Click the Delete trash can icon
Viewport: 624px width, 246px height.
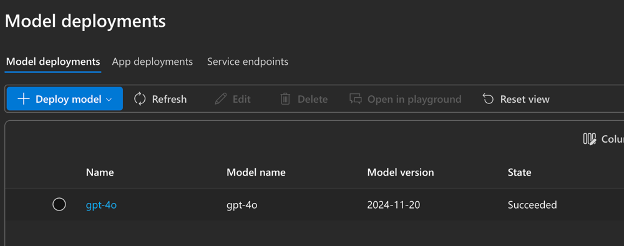[x=285, y=98]
